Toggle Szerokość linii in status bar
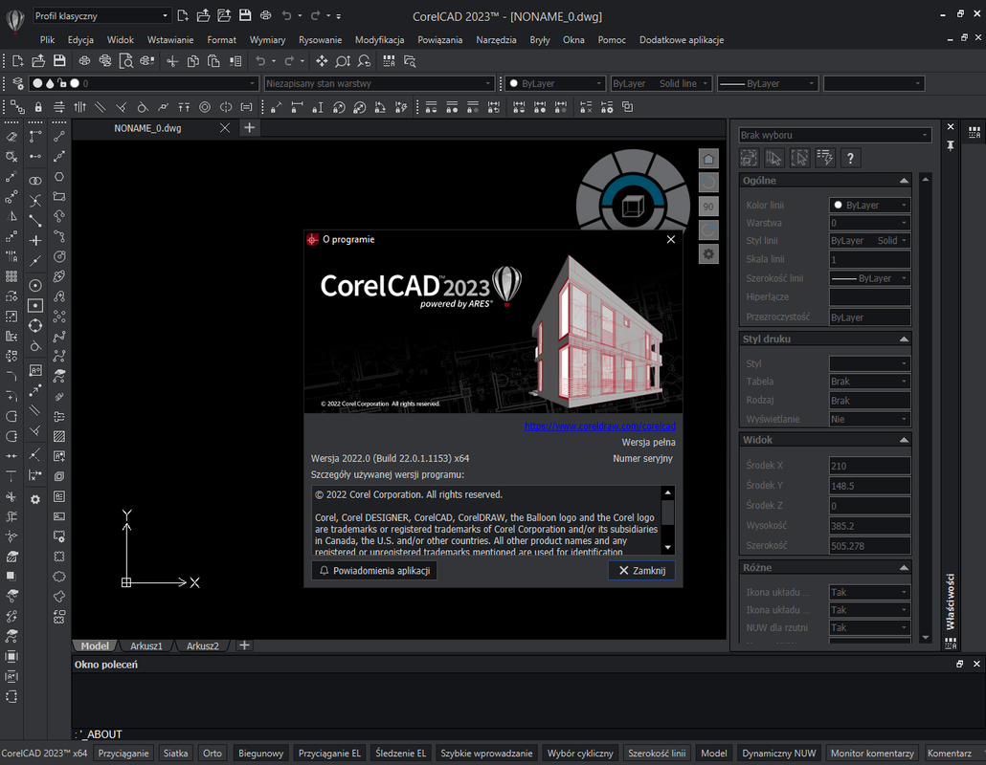Viewport: 986px width, 765px height. click(x=657, y=754)
